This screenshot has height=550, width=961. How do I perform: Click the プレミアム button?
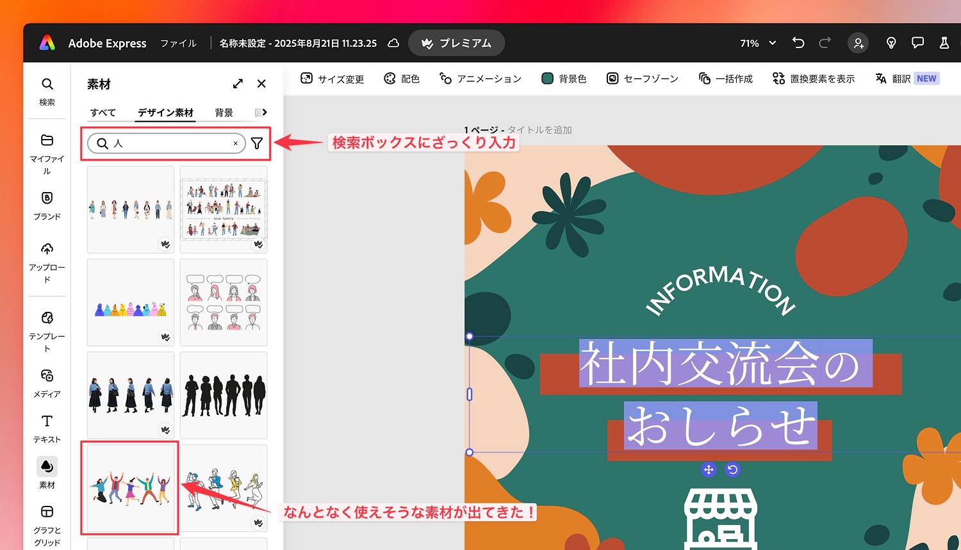pyautogui.click(x=456, y=43)
